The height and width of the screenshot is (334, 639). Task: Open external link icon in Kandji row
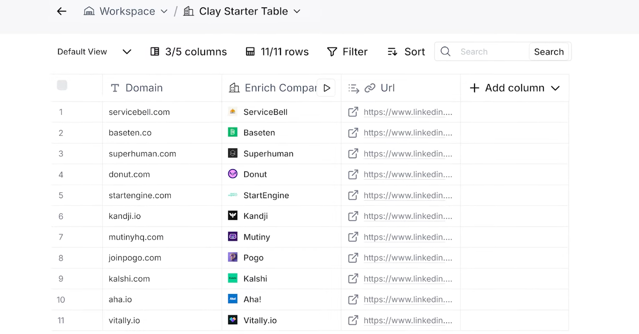[x=353, y=216]
